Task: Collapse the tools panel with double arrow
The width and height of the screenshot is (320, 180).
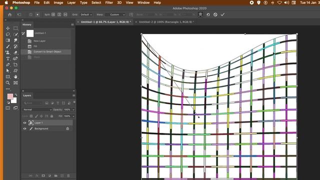Action: pos(5,20)
